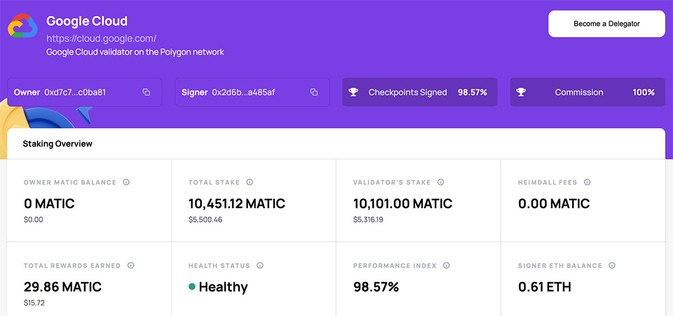The height and width of the screenshot is (316, 673).
Task: Open the cloud.google.com link
Action: tap(101, 38)
